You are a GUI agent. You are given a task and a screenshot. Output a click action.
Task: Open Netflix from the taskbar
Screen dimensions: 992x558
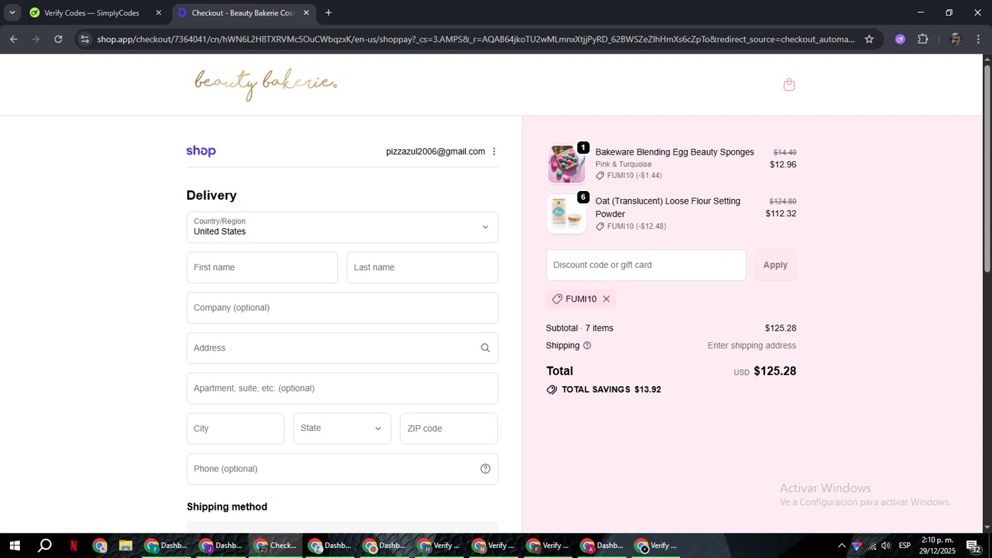pyautogui.click(x=73, y=545)
